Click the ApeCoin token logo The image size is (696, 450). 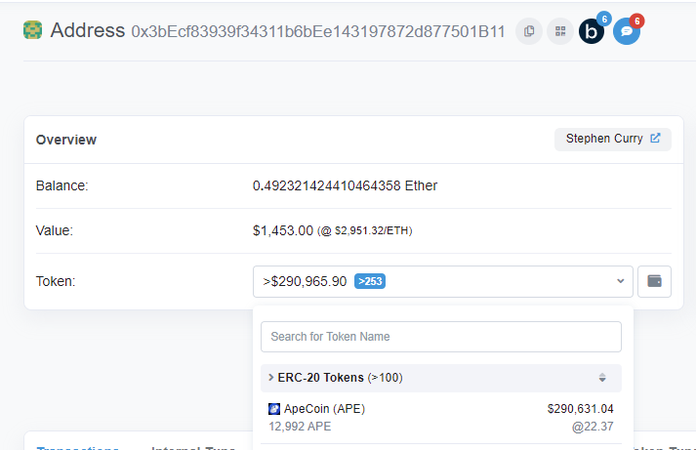pos(274,409)
